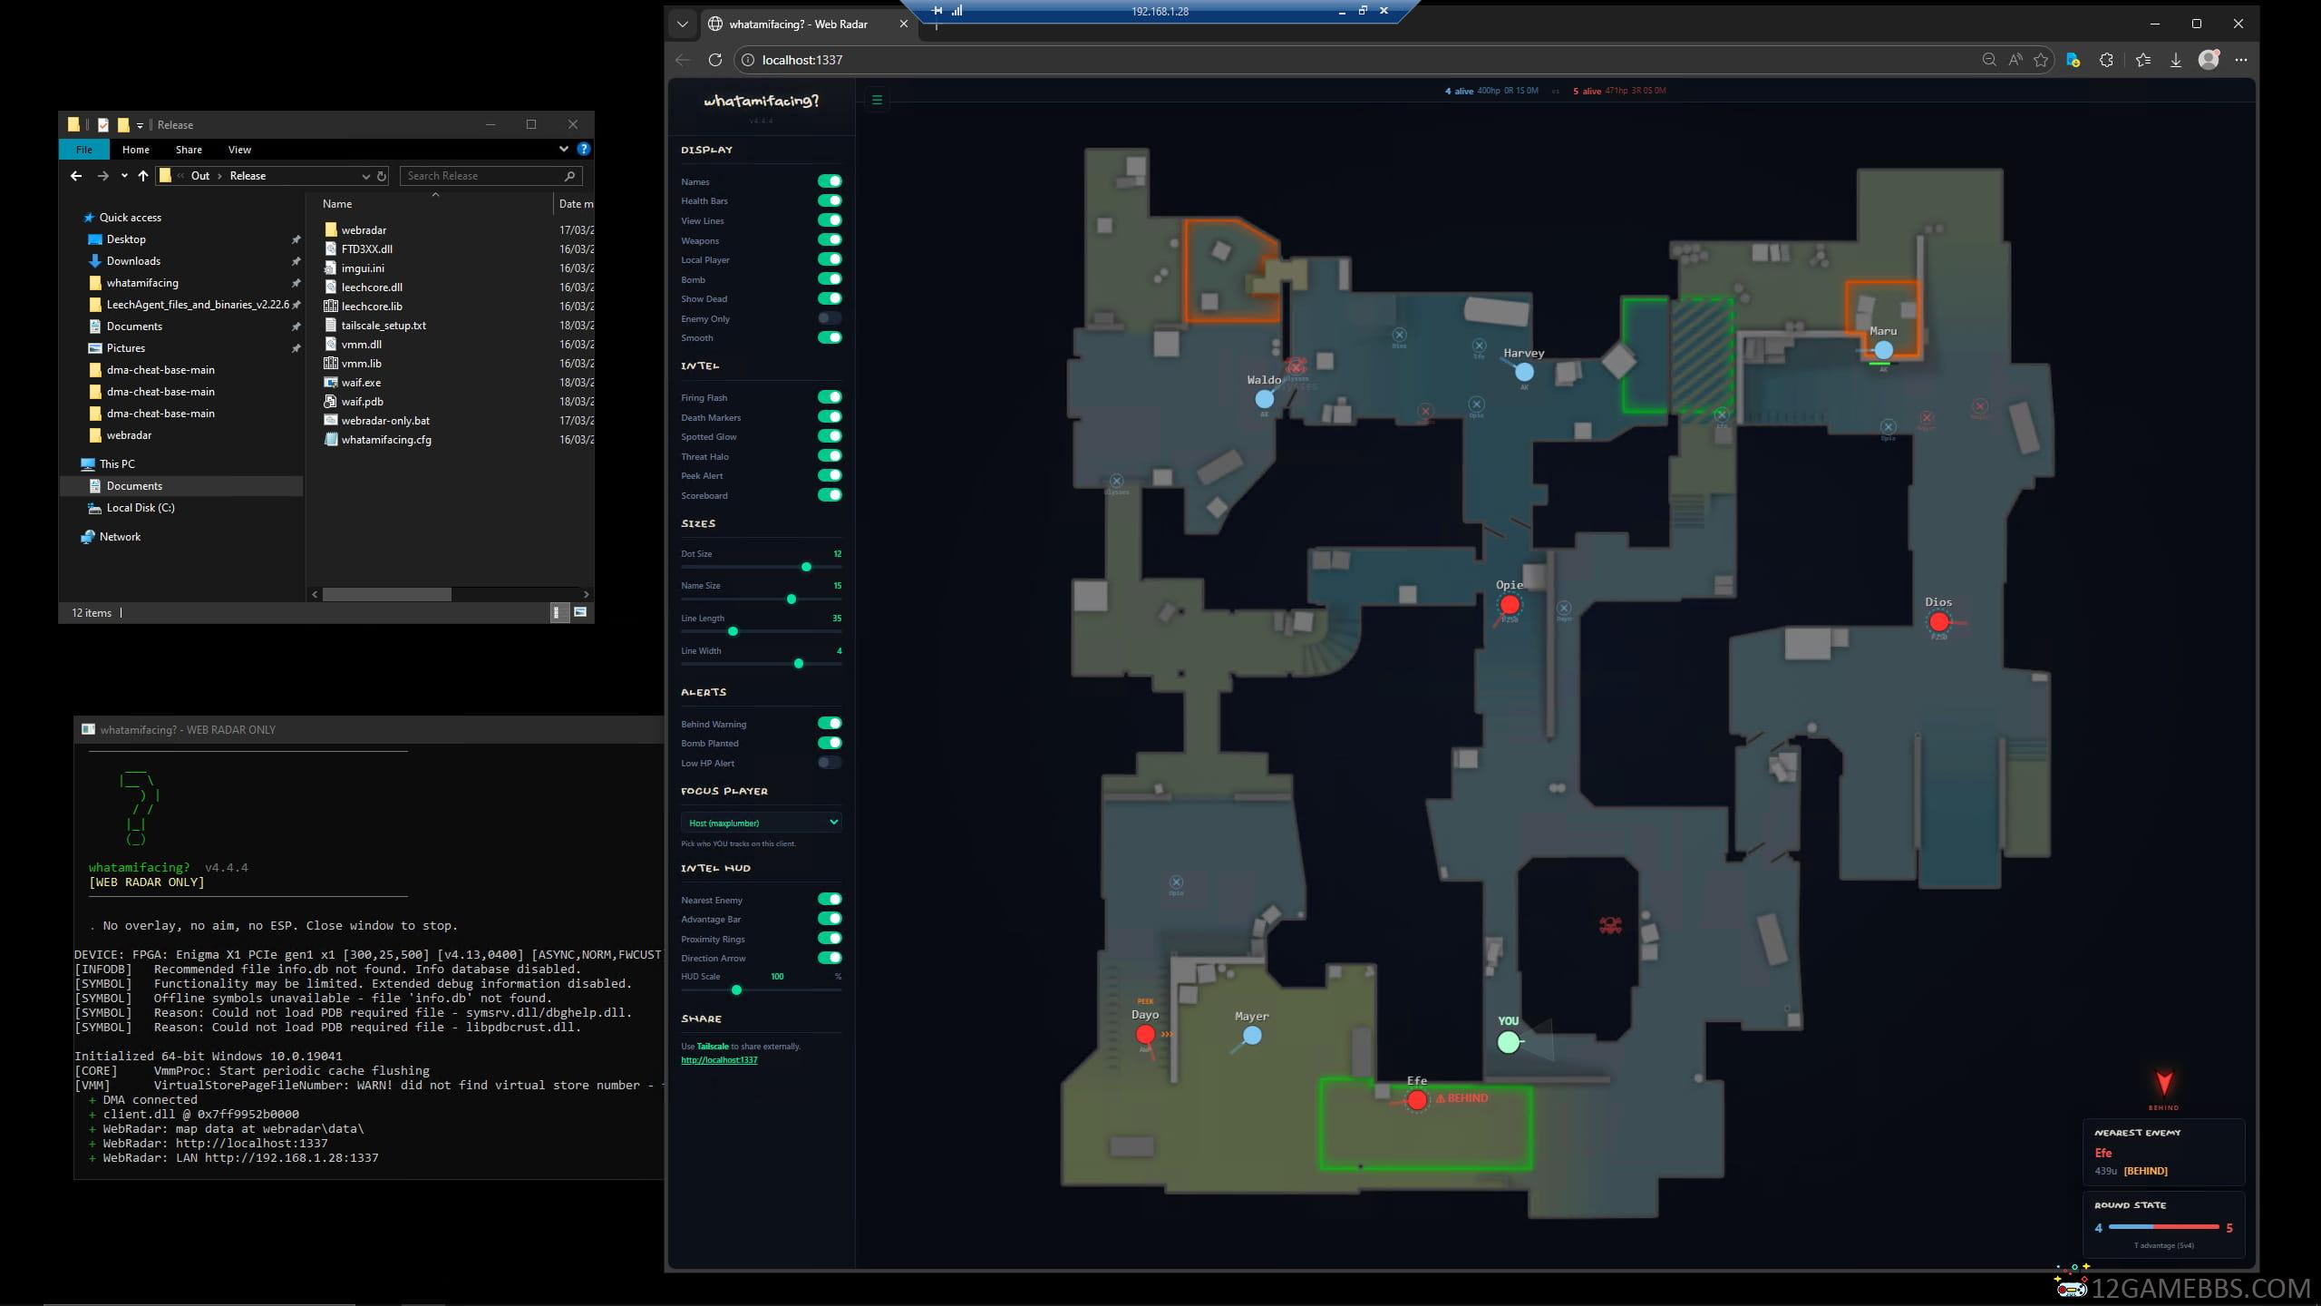Click the hamburger menu icon in Web Radar
Viewport: 2321px width, 1306px height.
[x=877, y=100]
